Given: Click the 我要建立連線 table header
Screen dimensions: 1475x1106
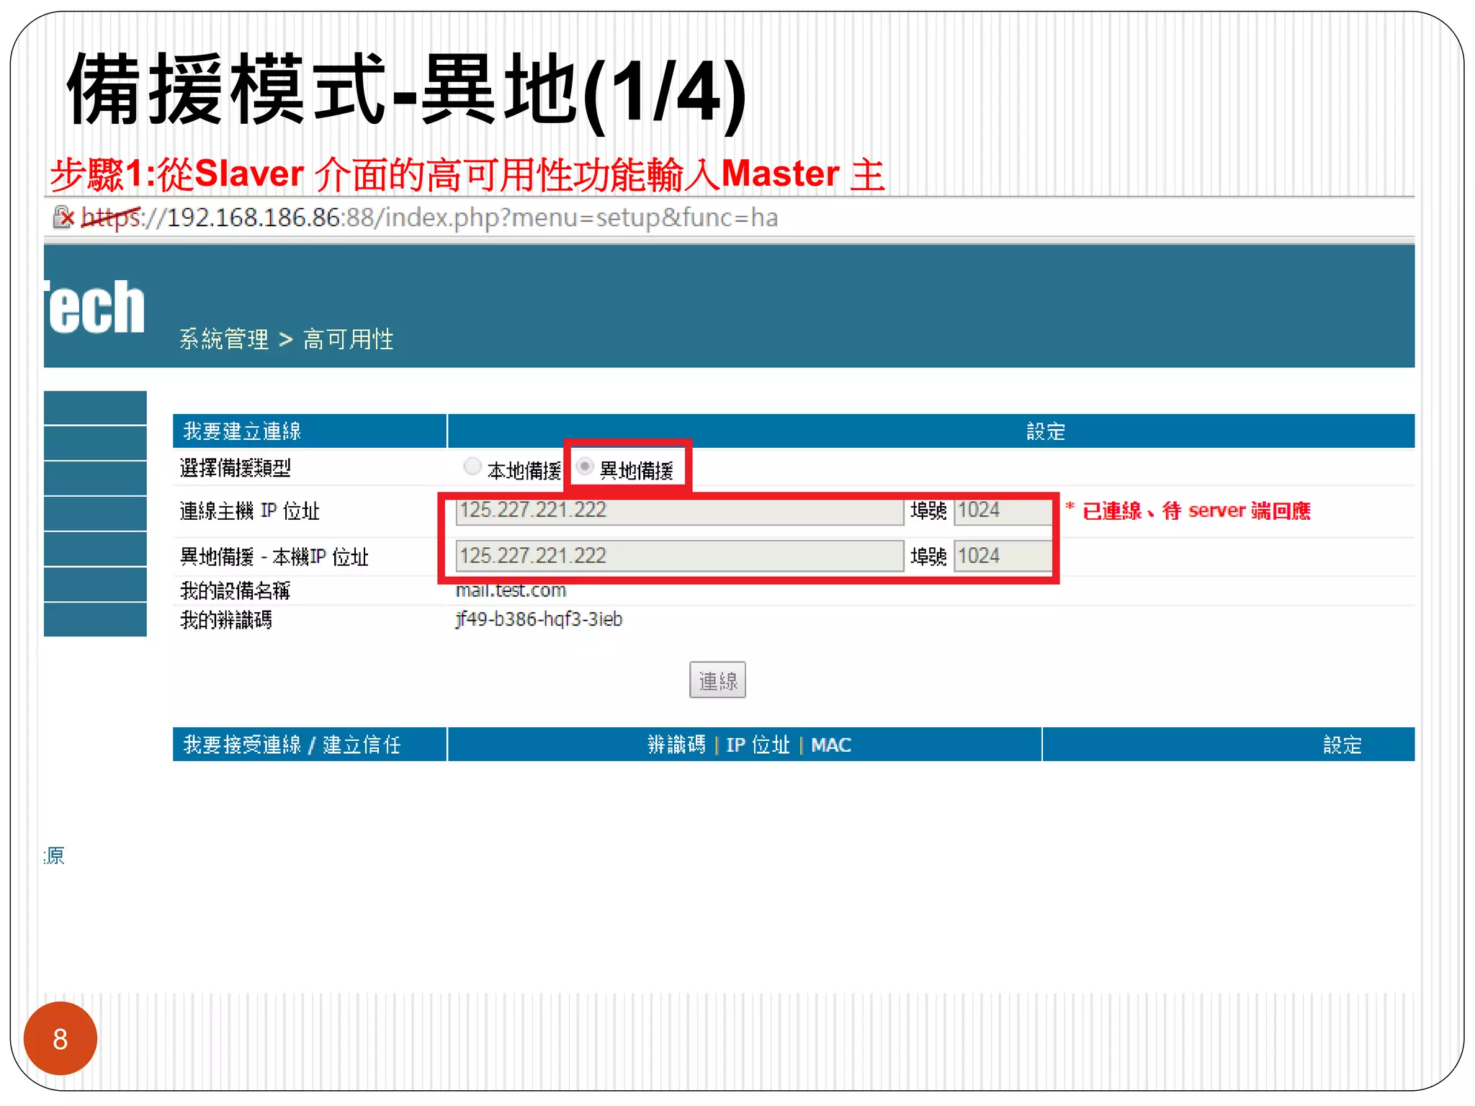Looking at the screenshot, I should (310, 431).
